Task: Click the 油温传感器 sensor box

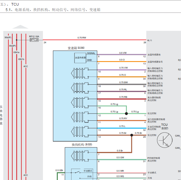Action: [80, 58]
